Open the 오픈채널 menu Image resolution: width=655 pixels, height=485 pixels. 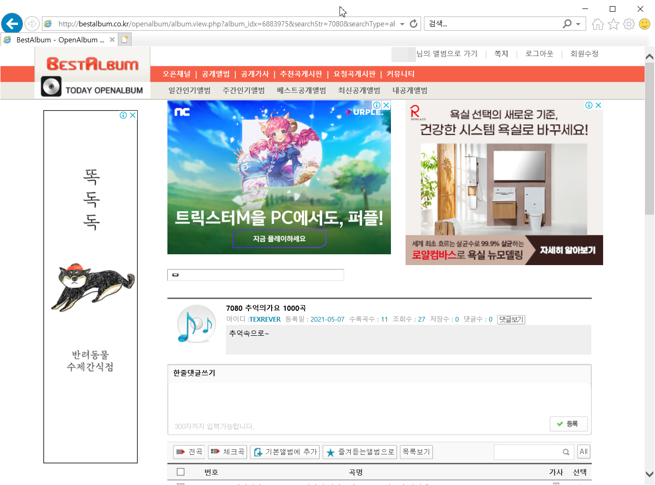(x=177, y=74)
